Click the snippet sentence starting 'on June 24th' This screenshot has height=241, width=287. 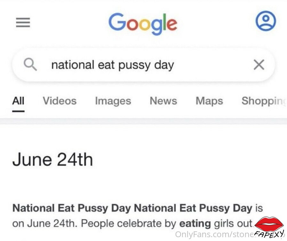point(133,224)
